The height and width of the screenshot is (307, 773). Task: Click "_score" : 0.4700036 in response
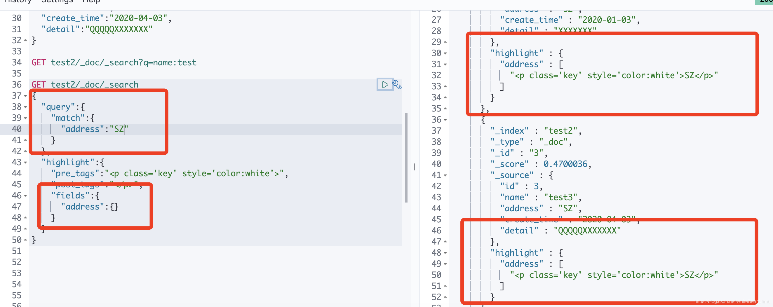(541, 164)
